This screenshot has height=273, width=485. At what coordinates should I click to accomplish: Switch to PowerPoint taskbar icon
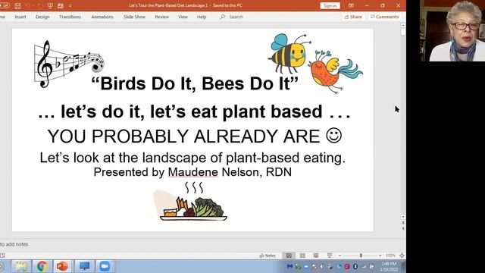click(63, 266)
